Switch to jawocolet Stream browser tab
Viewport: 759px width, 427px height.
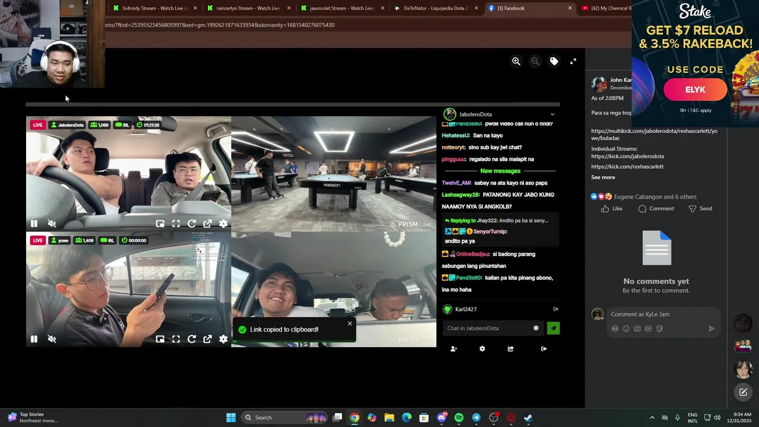342,8
